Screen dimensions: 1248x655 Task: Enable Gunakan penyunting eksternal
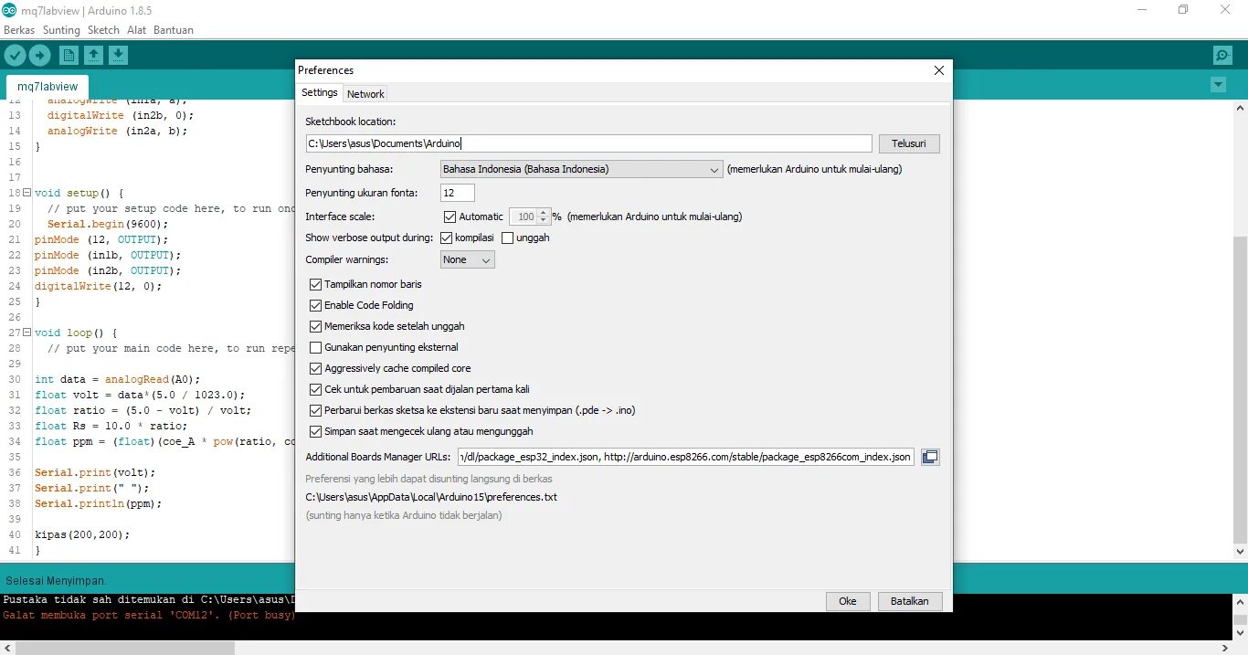coord(316,348)
